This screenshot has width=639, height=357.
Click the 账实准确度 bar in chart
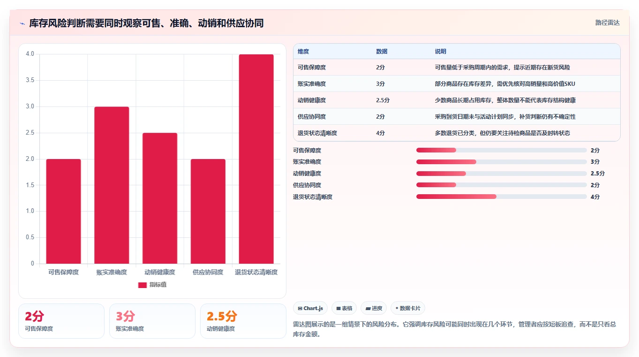tap(112, 185)
